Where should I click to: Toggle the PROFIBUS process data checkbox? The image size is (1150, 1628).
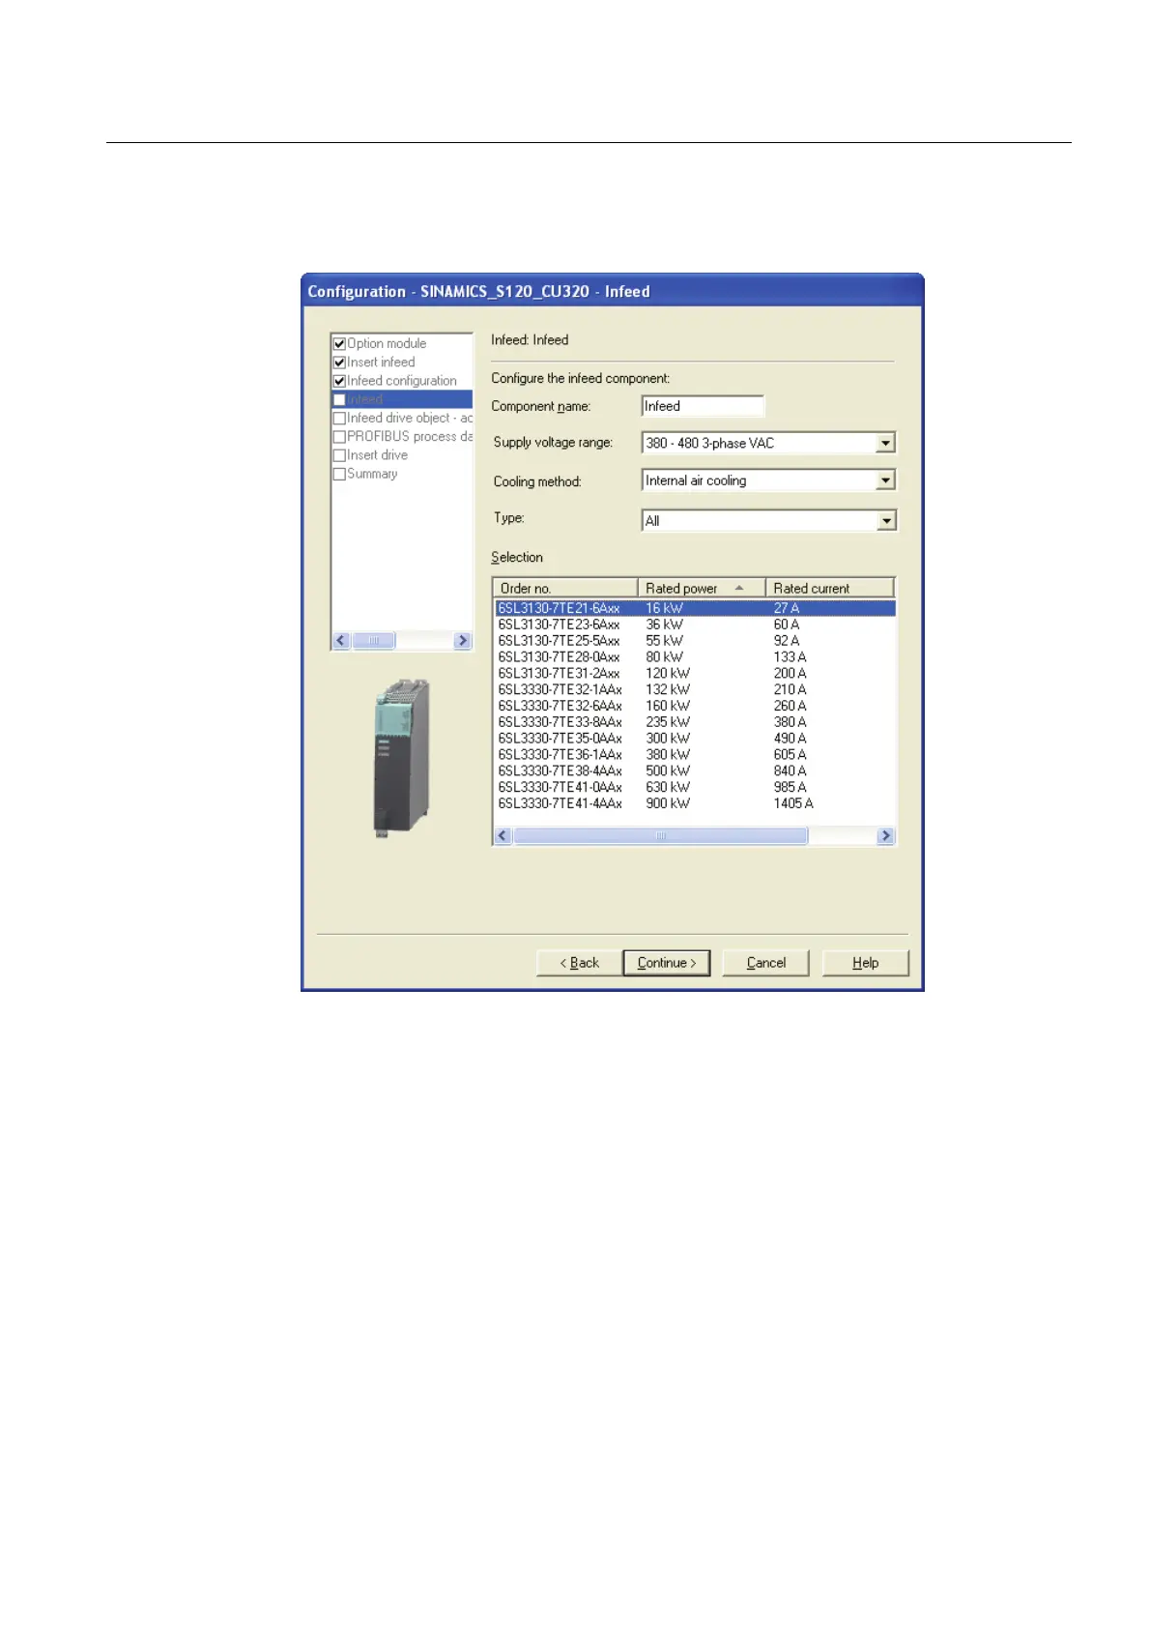[x=339, y=437]
